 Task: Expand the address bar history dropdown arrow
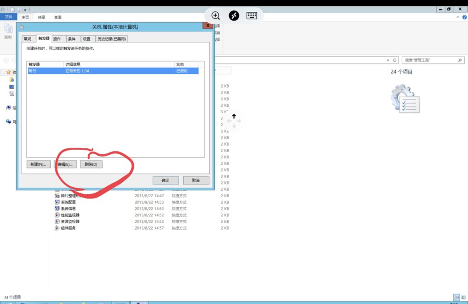pos(388,60)
